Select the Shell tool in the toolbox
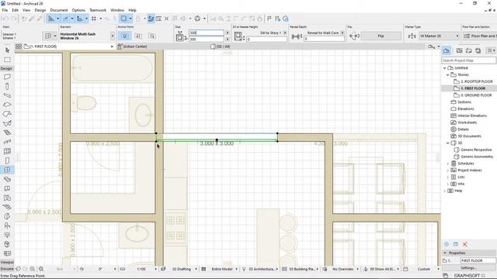The height and width of the screenshot is (279, 497). [x=7, y=123]
